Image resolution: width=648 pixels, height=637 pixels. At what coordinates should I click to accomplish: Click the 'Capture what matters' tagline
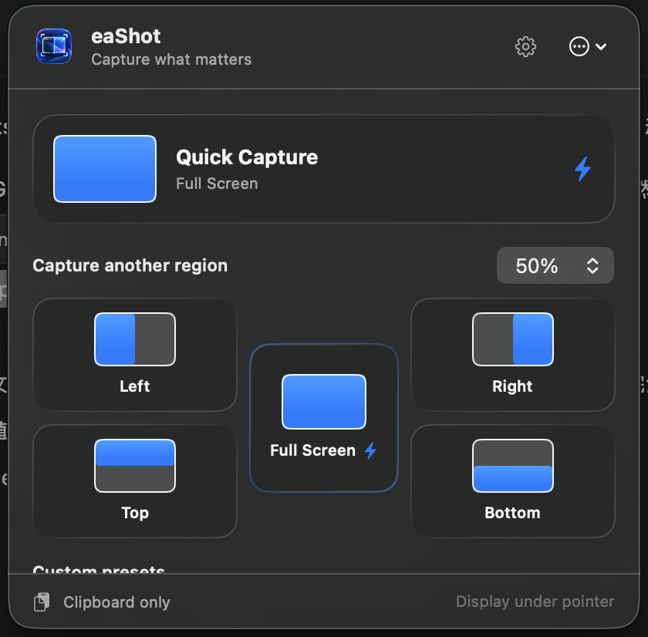[x=171, y=59]
